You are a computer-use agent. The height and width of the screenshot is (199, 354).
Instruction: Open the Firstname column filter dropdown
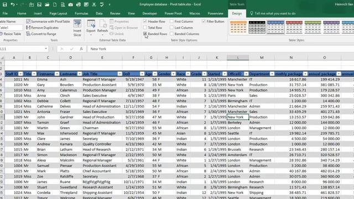click(x=57, y=74)
